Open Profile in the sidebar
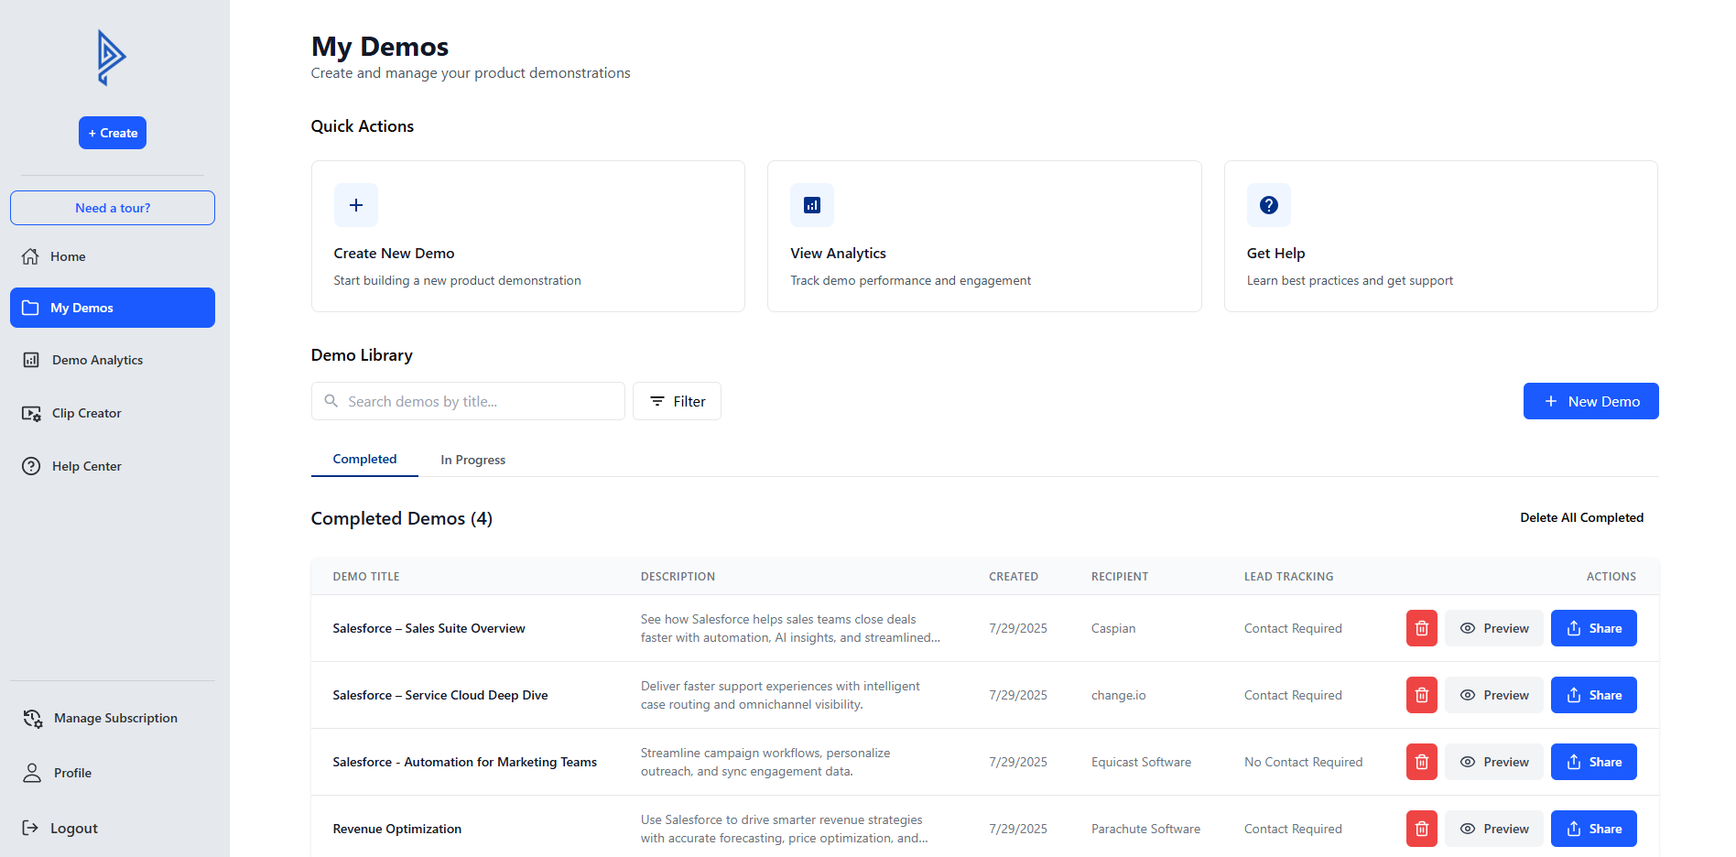 113,773
